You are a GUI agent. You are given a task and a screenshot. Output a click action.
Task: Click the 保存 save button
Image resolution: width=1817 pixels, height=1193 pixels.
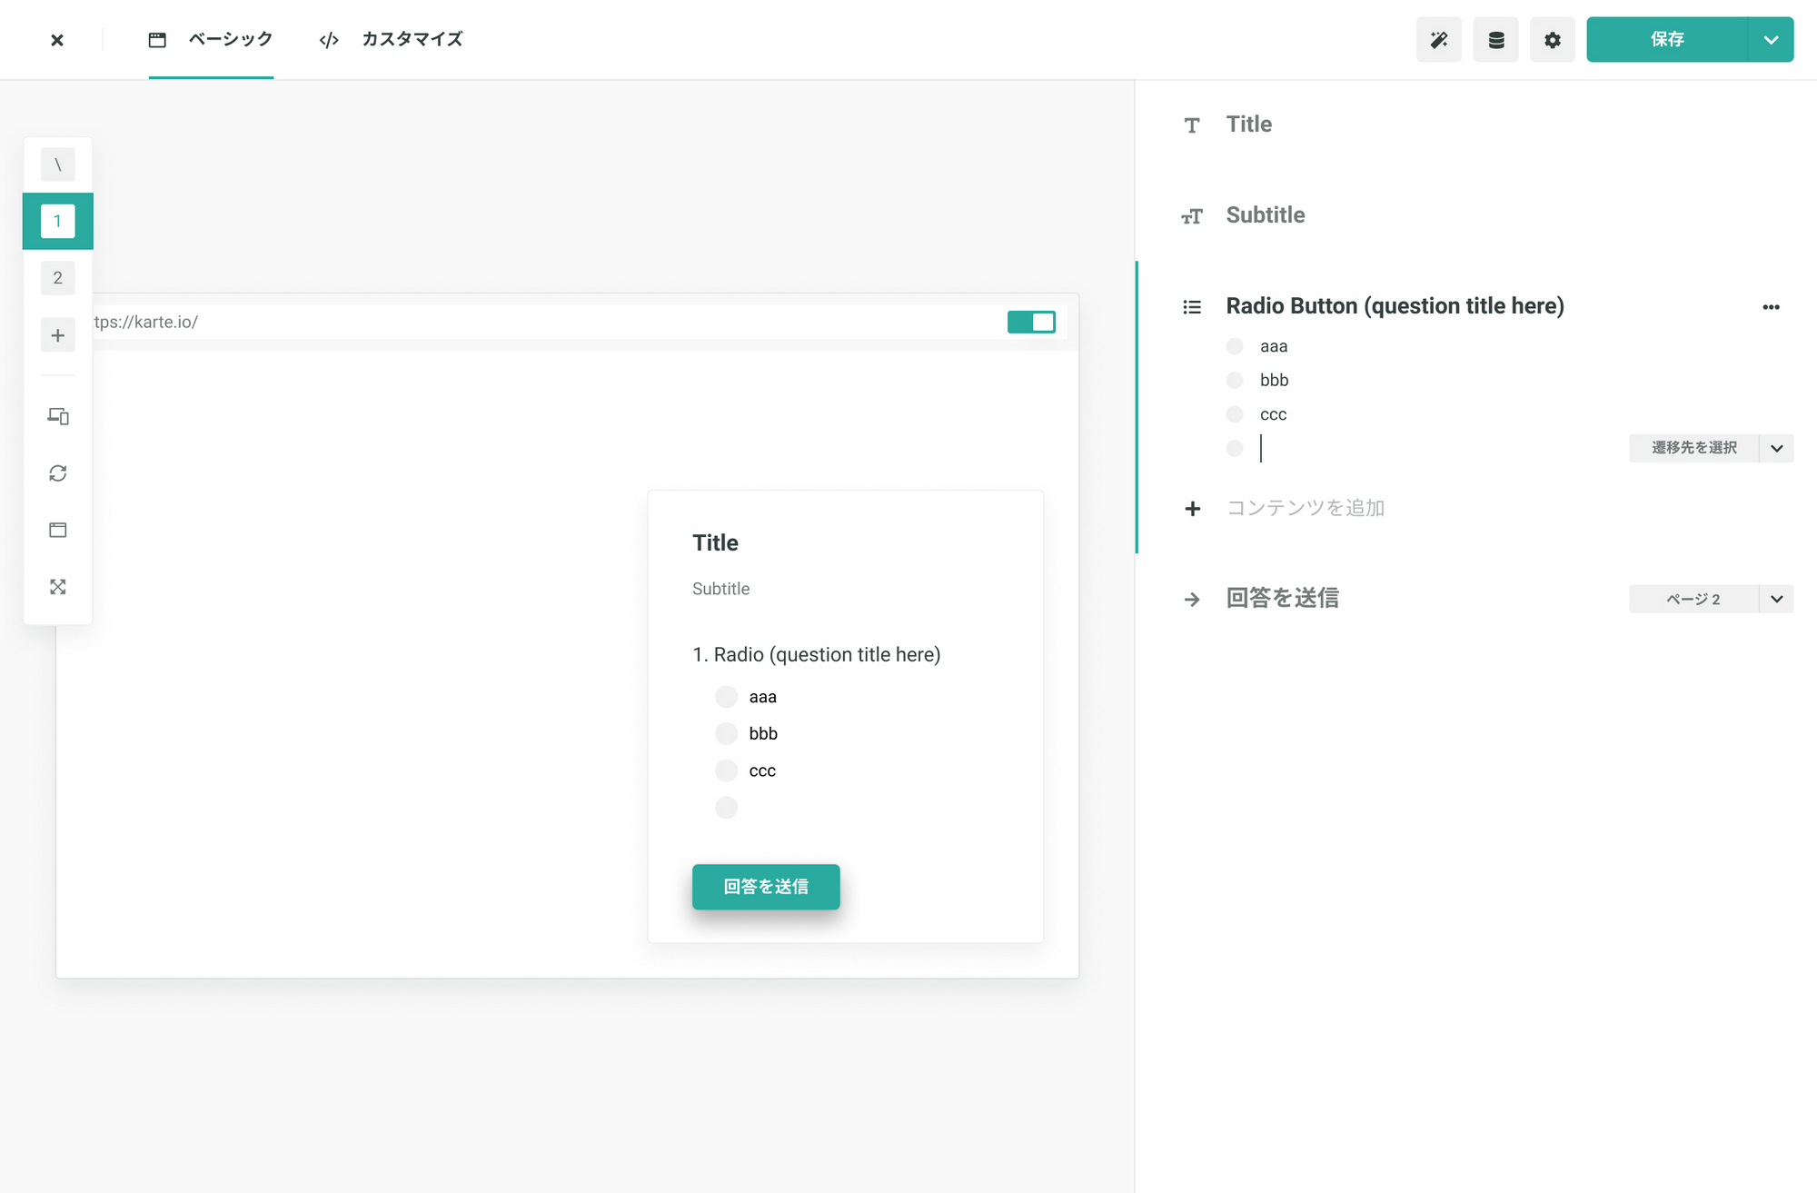click(1666, 40)
